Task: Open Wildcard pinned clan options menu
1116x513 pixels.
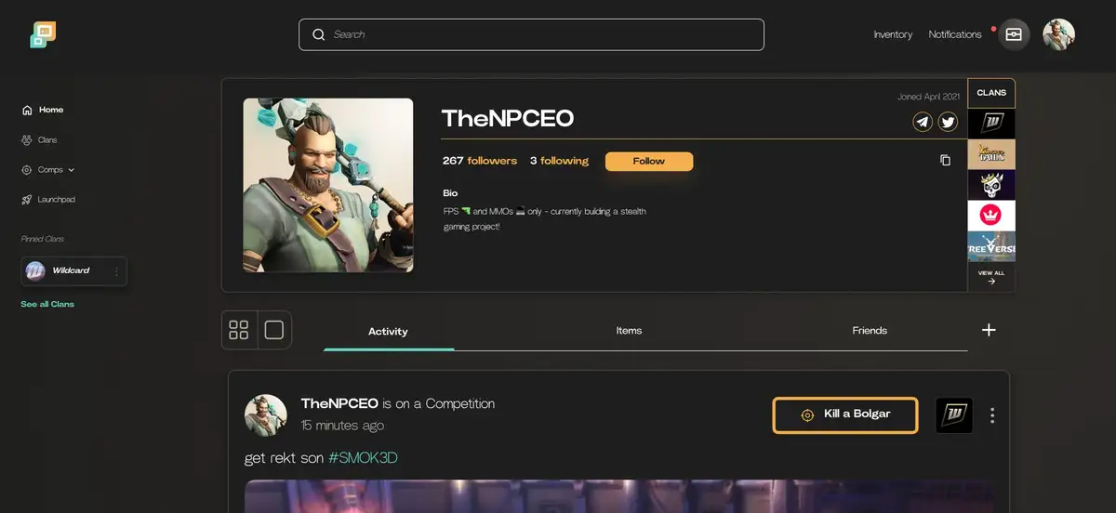Action: point(116,271)
